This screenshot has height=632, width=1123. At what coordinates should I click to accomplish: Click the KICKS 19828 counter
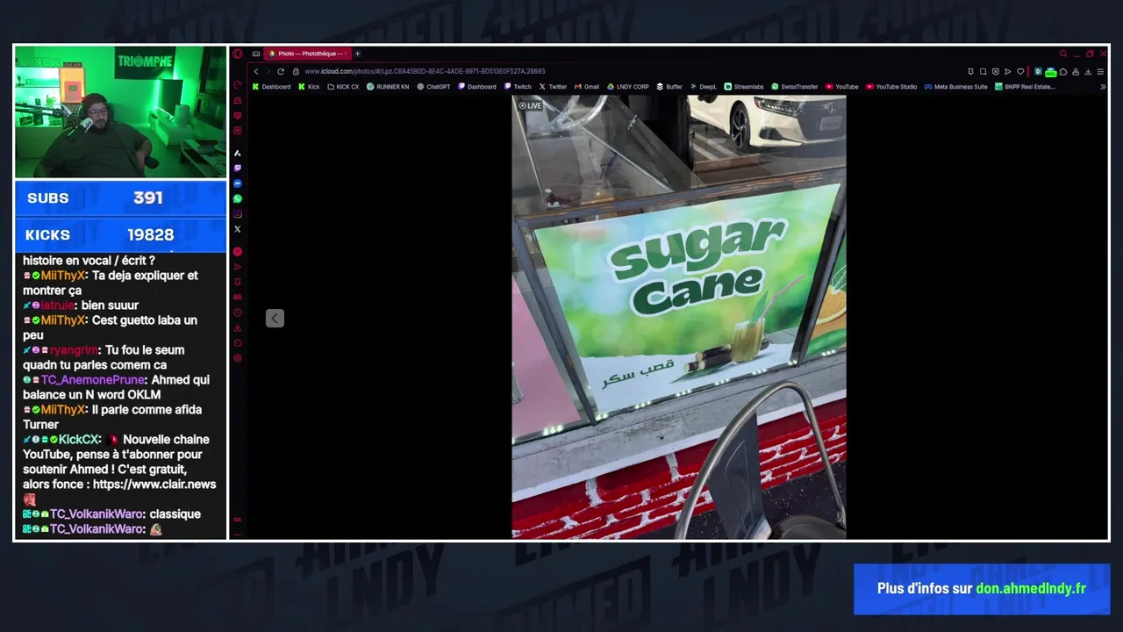120,234
